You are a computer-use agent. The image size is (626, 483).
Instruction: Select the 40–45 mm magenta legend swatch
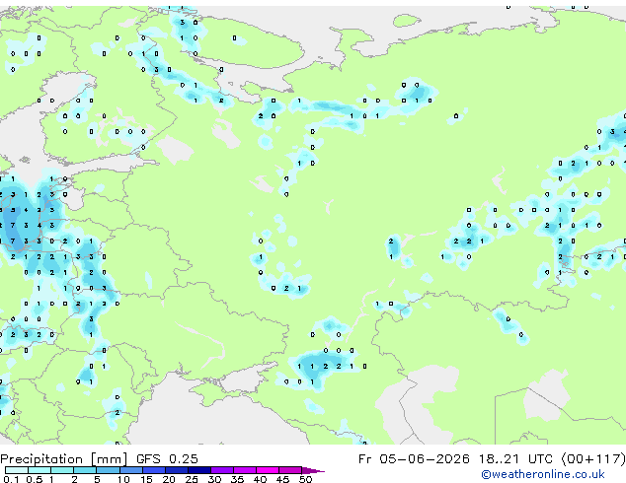268,470
